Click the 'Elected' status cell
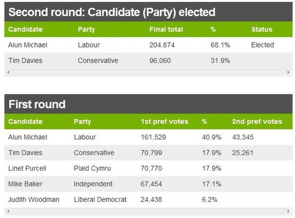Screen dimensions: 295x218 tap(262, 45)
